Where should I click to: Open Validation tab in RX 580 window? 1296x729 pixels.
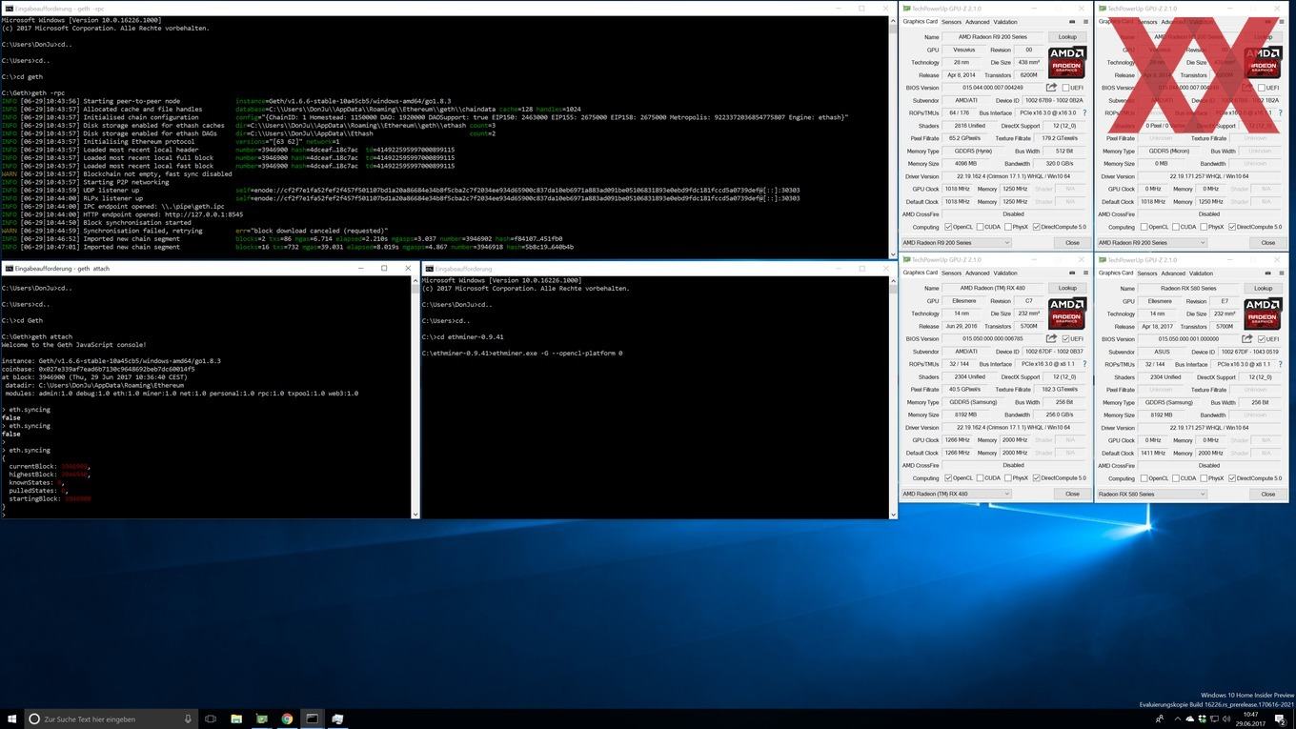(x=1201, y=273)
